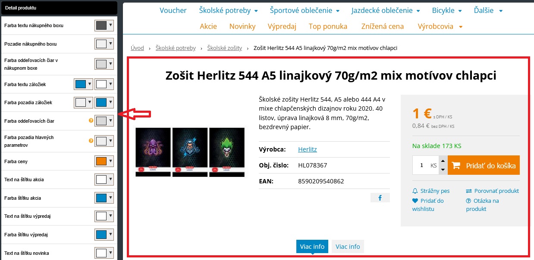534x260 pixels.
Task: Click the EAN value 8590209540862
Action: pos(321,181)
